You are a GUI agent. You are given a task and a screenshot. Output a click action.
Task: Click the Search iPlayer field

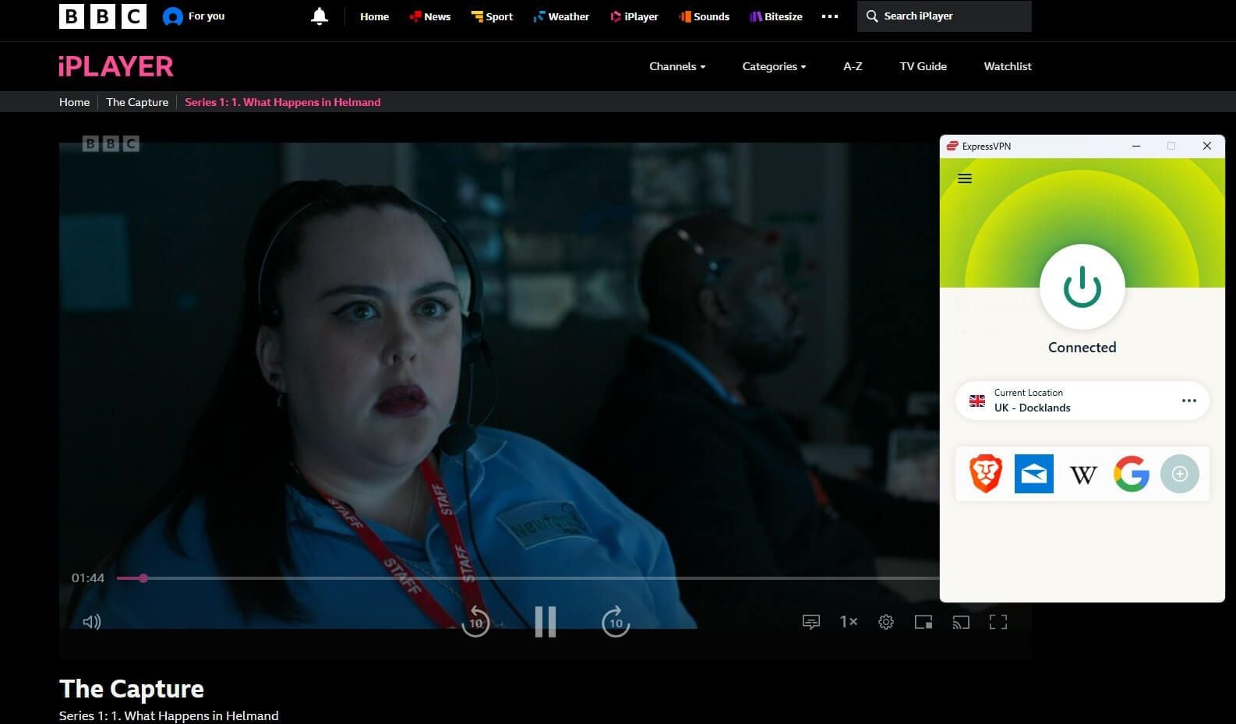coord(945,16)
